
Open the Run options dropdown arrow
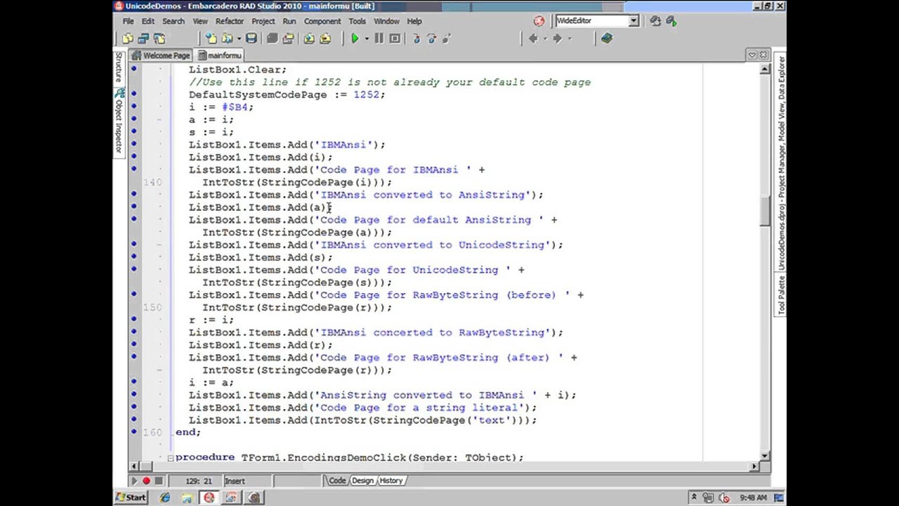367,39
